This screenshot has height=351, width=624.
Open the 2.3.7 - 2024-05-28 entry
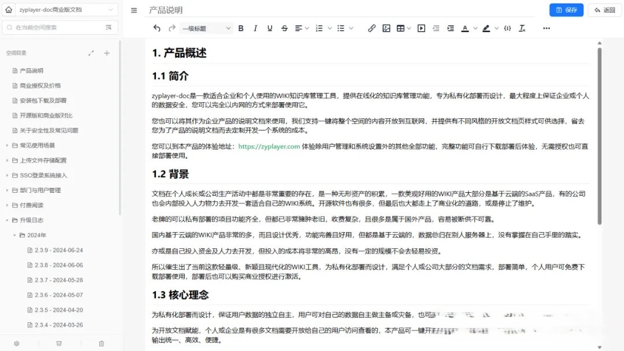[60, 280]
